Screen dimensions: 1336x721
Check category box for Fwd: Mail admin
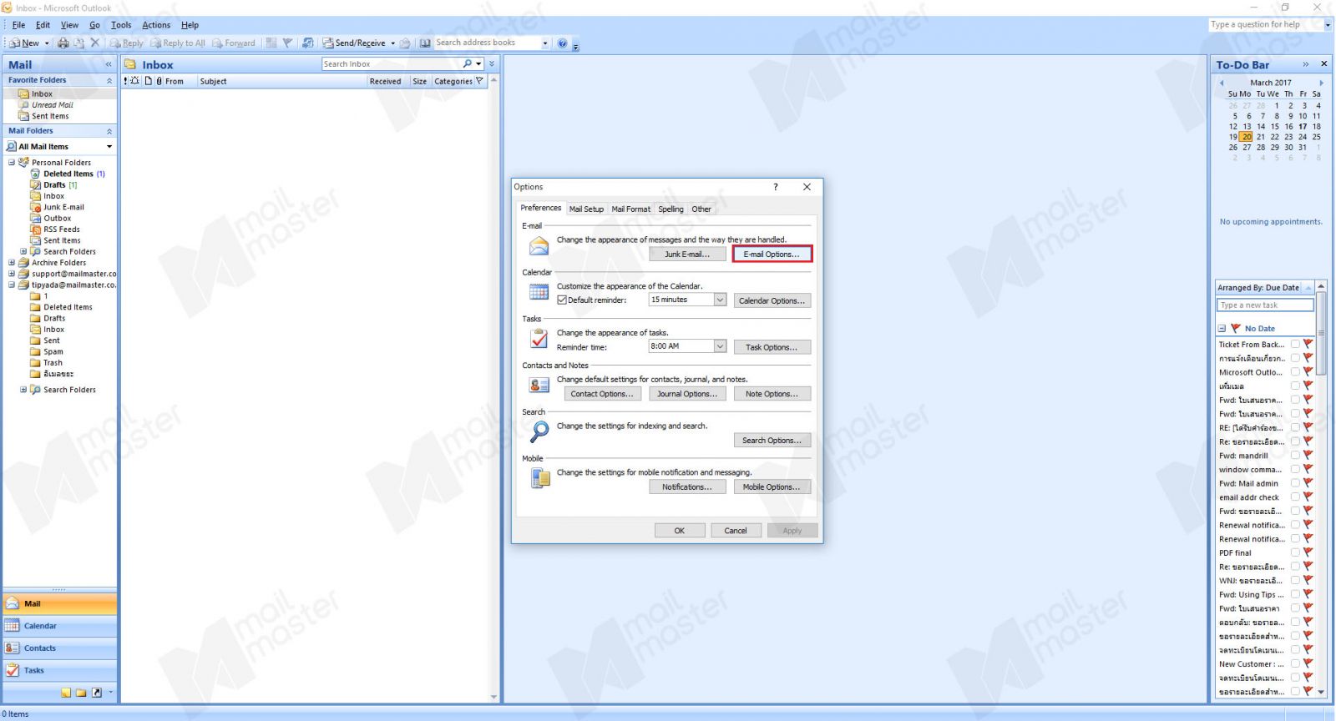pos(1295,483)
